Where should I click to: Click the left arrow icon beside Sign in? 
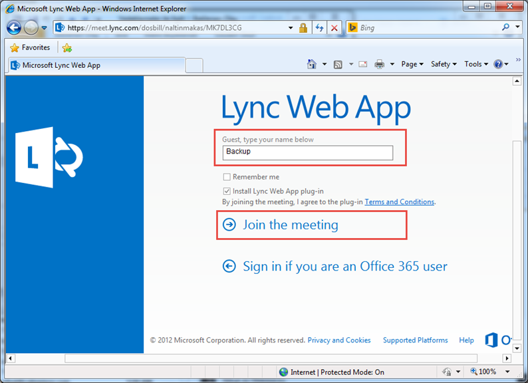[229, 266]
